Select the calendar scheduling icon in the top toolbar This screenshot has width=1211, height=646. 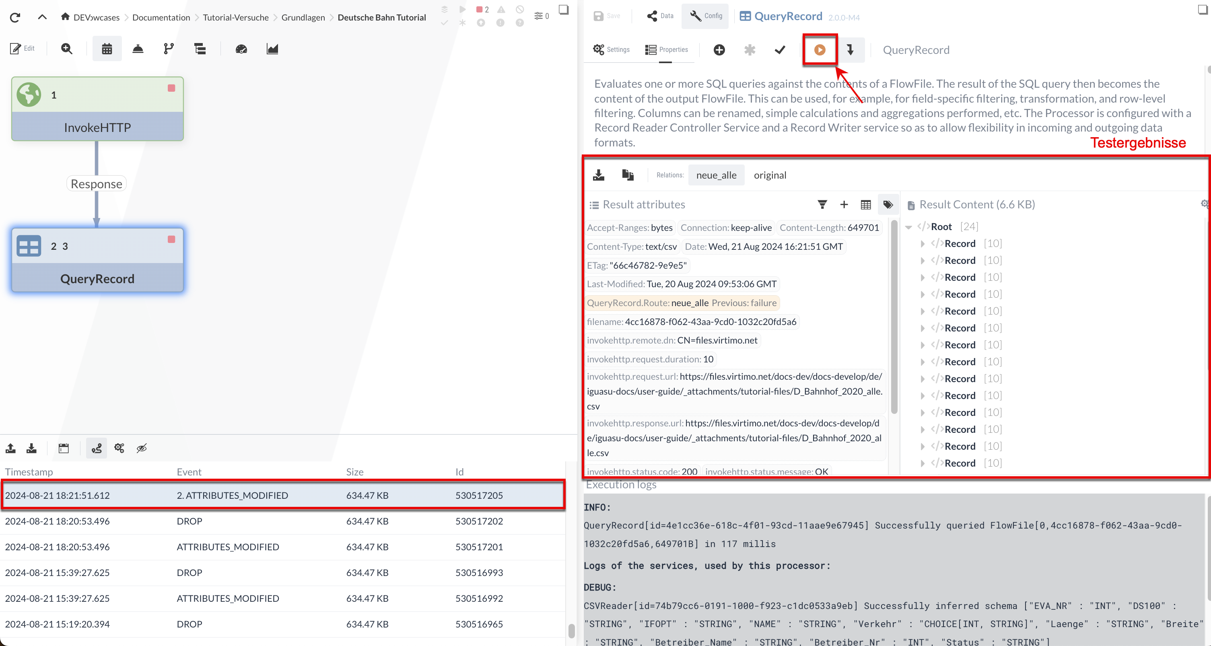pyautogui.click(x=107, y=48)
